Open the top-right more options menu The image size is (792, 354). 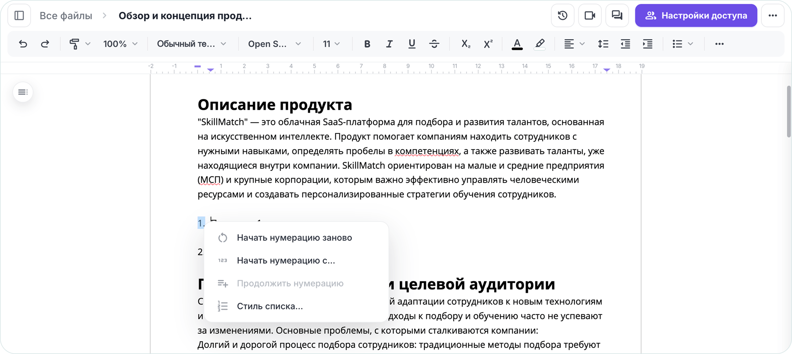point(773,15)
